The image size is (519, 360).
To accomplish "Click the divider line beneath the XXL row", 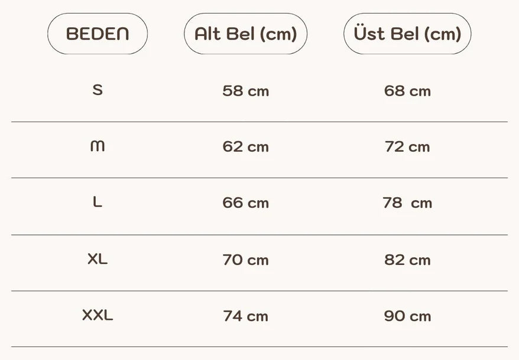I will [259, 346].
